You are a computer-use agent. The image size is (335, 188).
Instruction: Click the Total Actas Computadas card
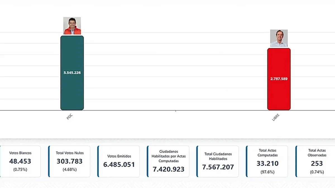tap(267, 161)
